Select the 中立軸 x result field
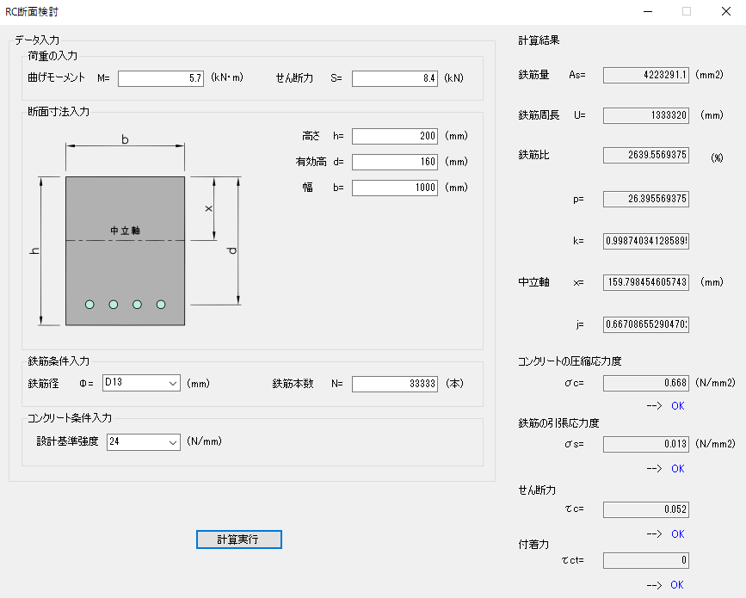746x598 pixels. click(645, 282)
